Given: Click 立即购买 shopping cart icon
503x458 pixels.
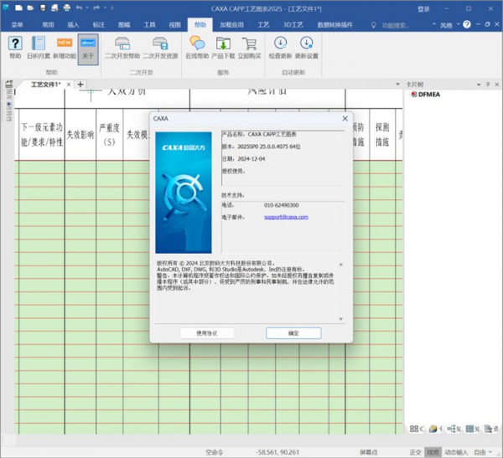Looking at the screenshot, I should point(249,48).
